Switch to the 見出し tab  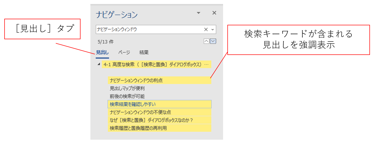pos(102,53)
